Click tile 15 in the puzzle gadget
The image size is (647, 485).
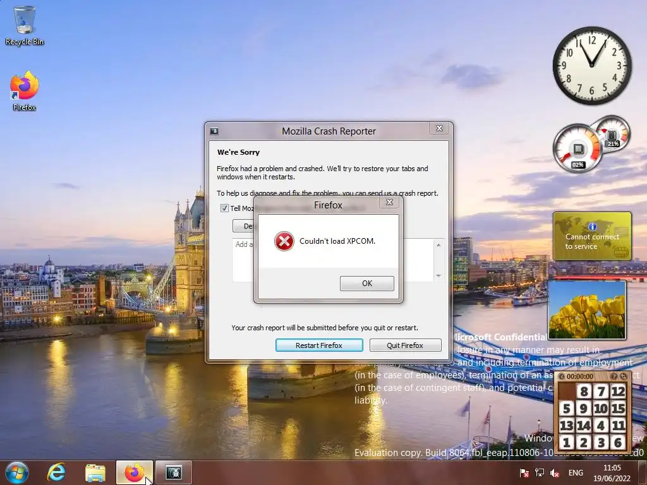point(618,409)
